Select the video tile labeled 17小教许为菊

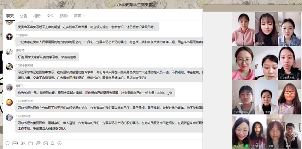289,63
